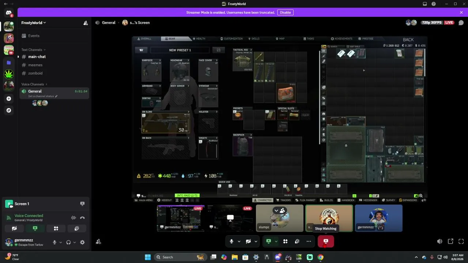Dismiss the Streamer Mode banner
Screen dimensions: 468x263
coord(461,12)
